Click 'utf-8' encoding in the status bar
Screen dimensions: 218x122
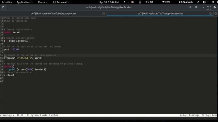coord(54,115)
